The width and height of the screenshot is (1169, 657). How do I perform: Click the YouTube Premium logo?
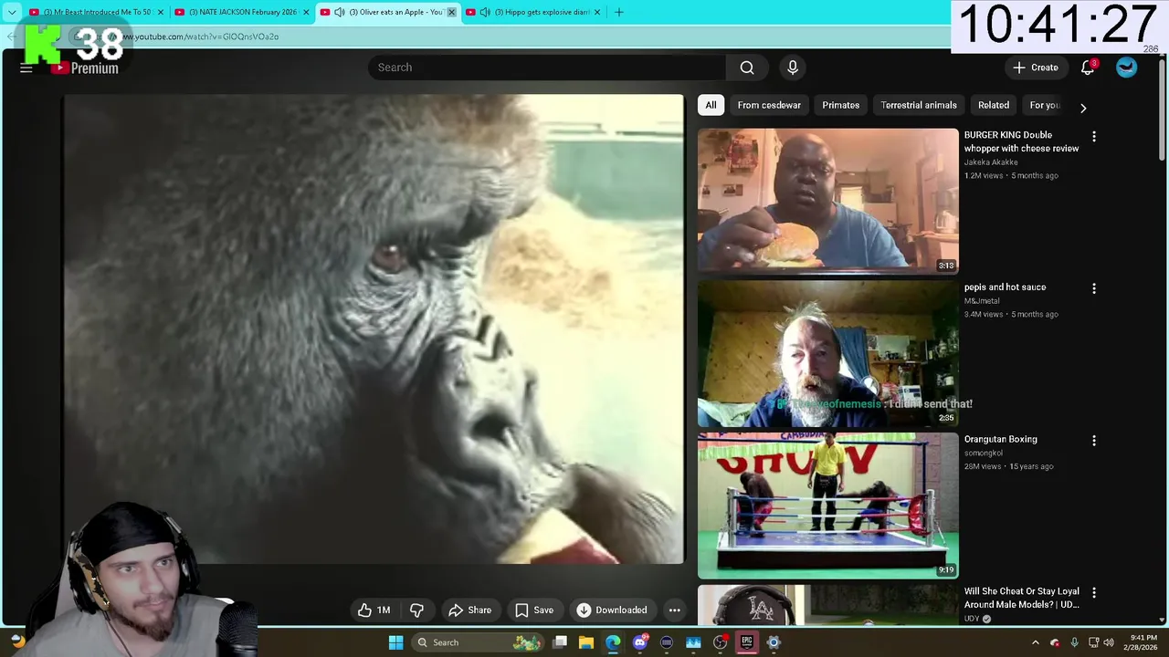(x=84, y=68)
